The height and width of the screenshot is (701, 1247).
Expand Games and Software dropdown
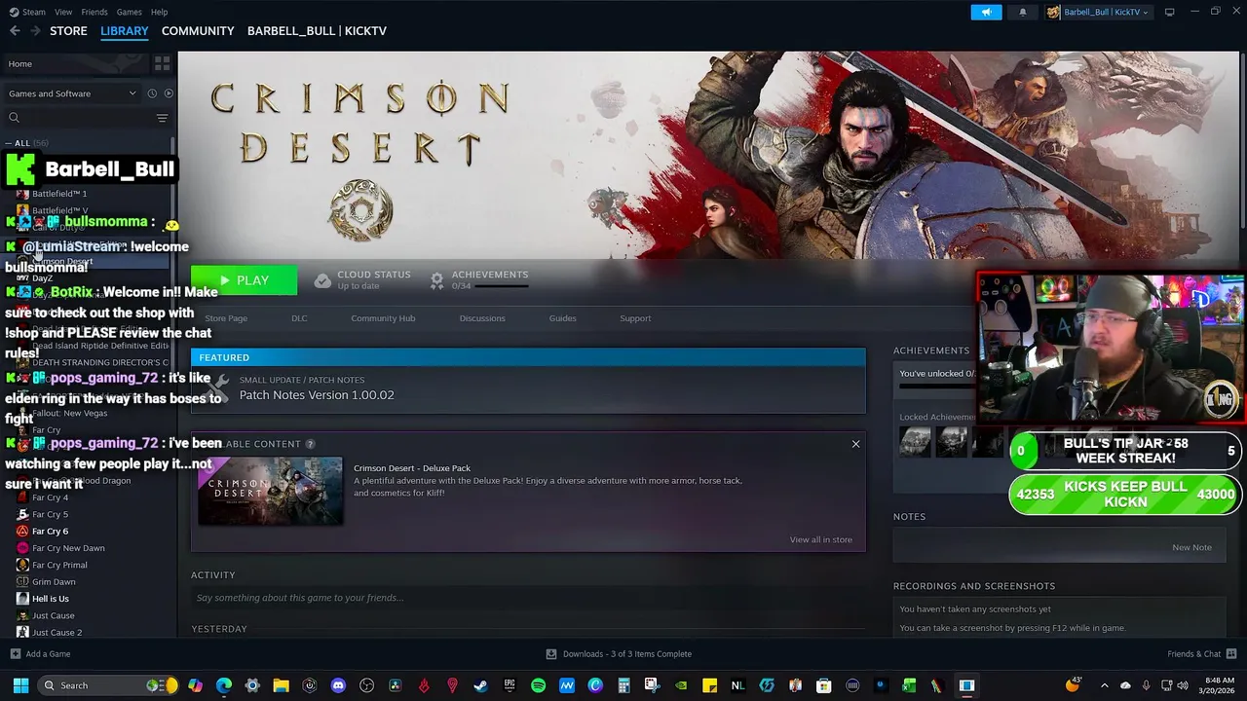coord(73,93)
